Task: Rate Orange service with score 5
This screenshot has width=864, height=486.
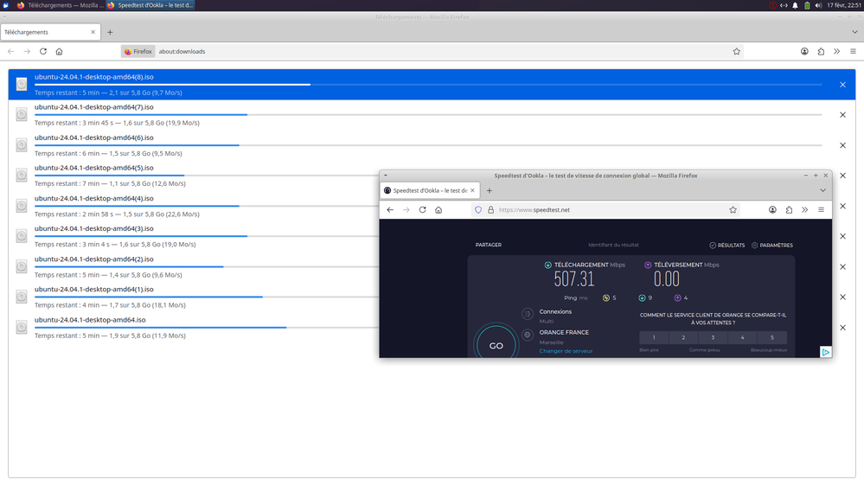Action: (x=772, y=337)
